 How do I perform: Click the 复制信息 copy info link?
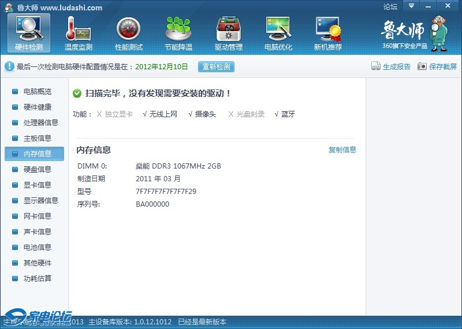pyautogui.click(x=342, y=150)
